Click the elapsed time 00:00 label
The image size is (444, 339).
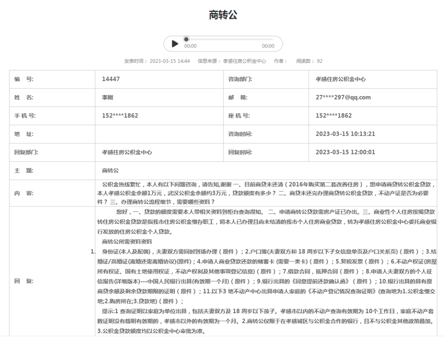(x=190, y=46)
